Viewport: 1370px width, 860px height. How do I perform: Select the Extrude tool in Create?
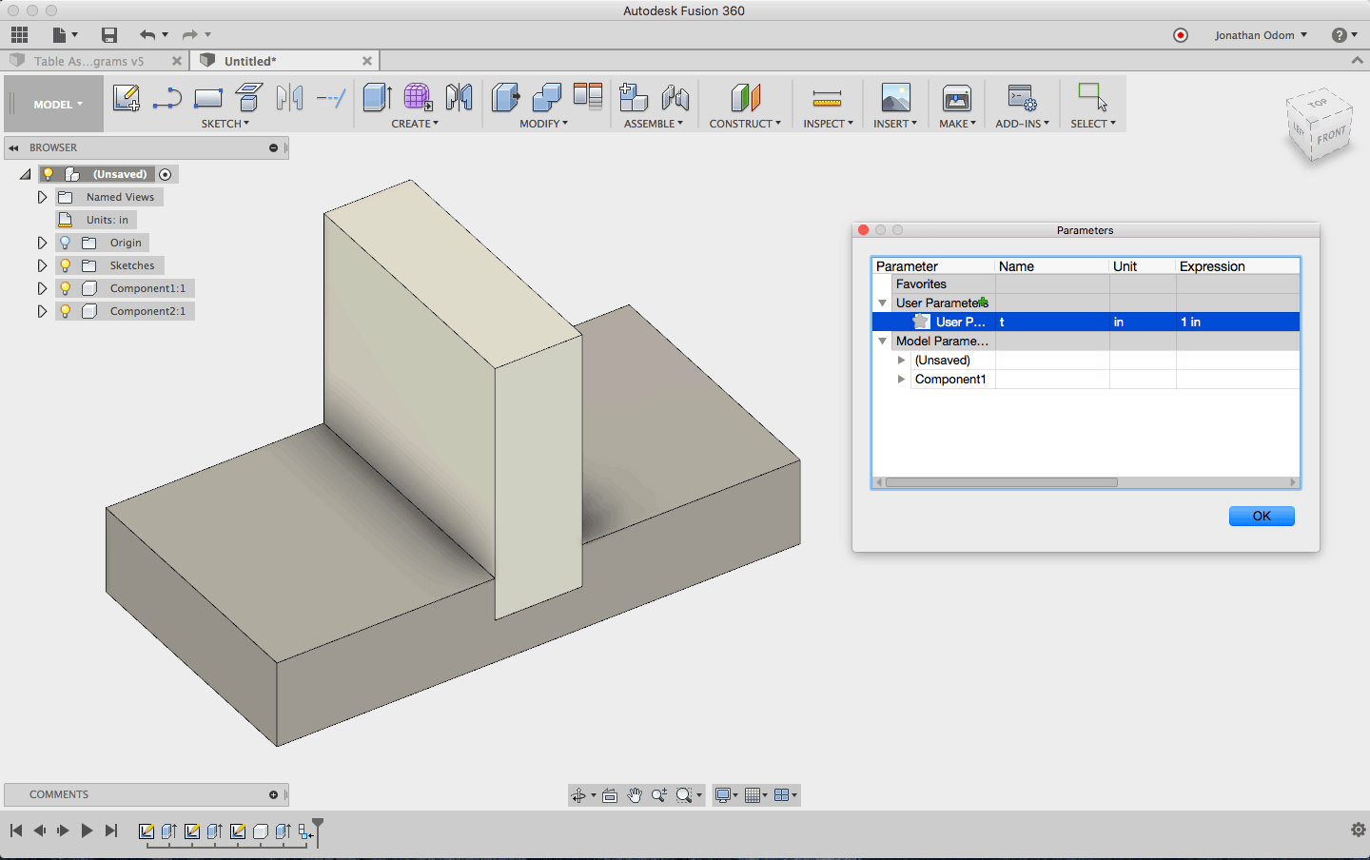378,98
